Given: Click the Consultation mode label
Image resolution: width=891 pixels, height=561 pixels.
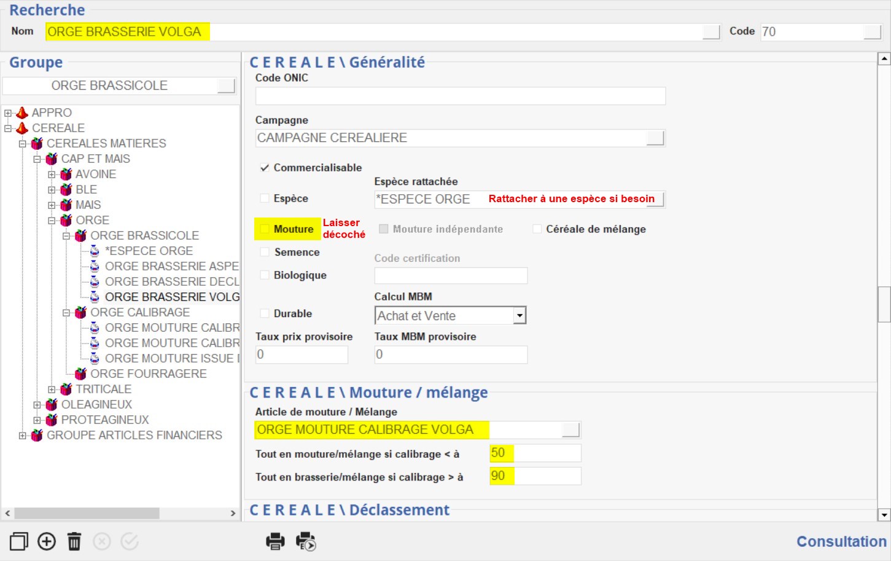Looking at the screenshot, I should 841,541.
